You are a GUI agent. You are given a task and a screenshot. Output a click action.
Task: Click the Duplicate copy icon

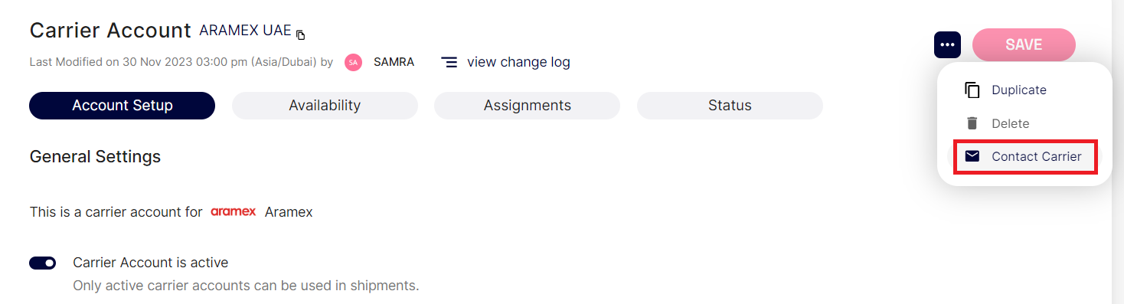972,90
